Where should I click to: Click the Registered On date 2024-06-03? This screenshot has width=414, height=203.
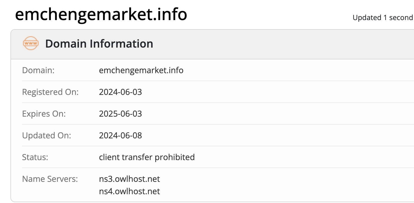(120, 92)
